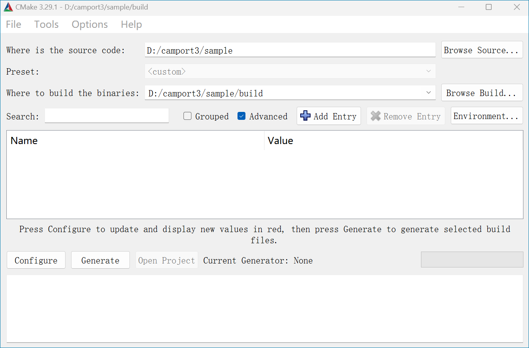This screenshot has height=348, width=529.
Task: Click the Name column header
Action: point(135,140)
